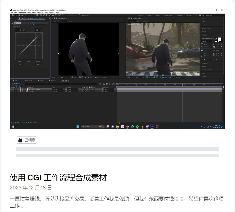Open the 100% magnification dropdown
The image size is (235, 212).
[130, 77]
